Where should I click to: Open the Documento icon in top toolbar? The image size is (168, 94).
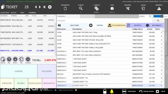[65, 8]
